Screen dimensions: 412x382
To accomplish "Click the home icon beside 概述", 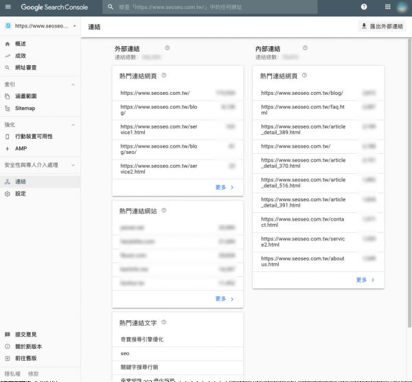I will [x=8, y=44].
